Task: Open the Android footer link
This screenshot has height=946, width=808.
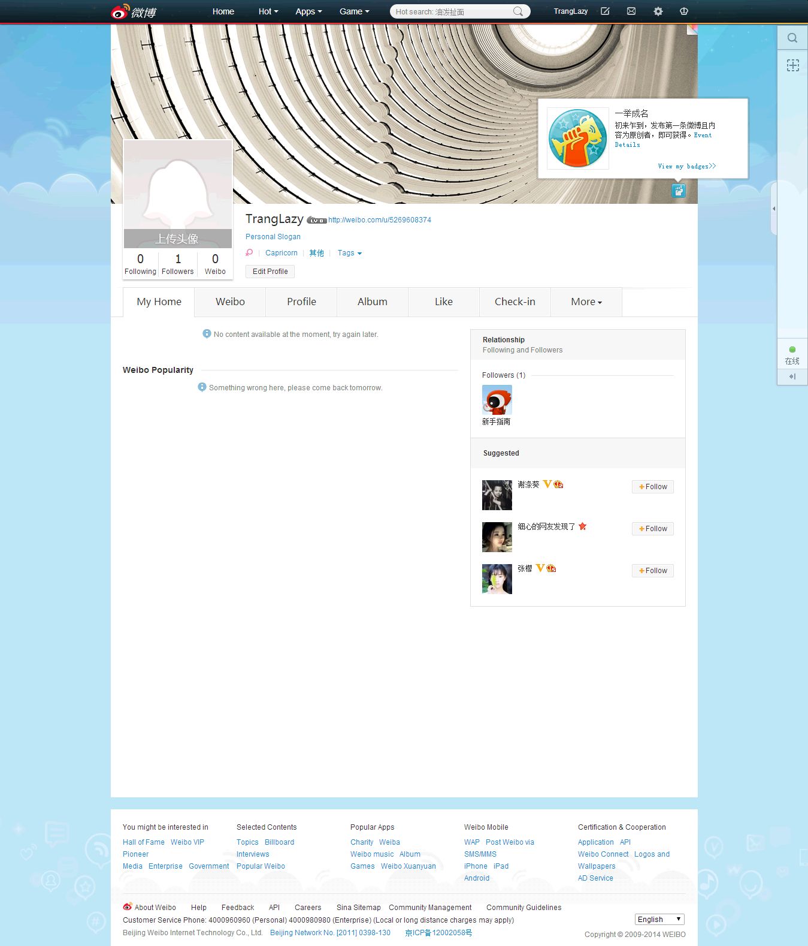Action: tap(477, 878)
